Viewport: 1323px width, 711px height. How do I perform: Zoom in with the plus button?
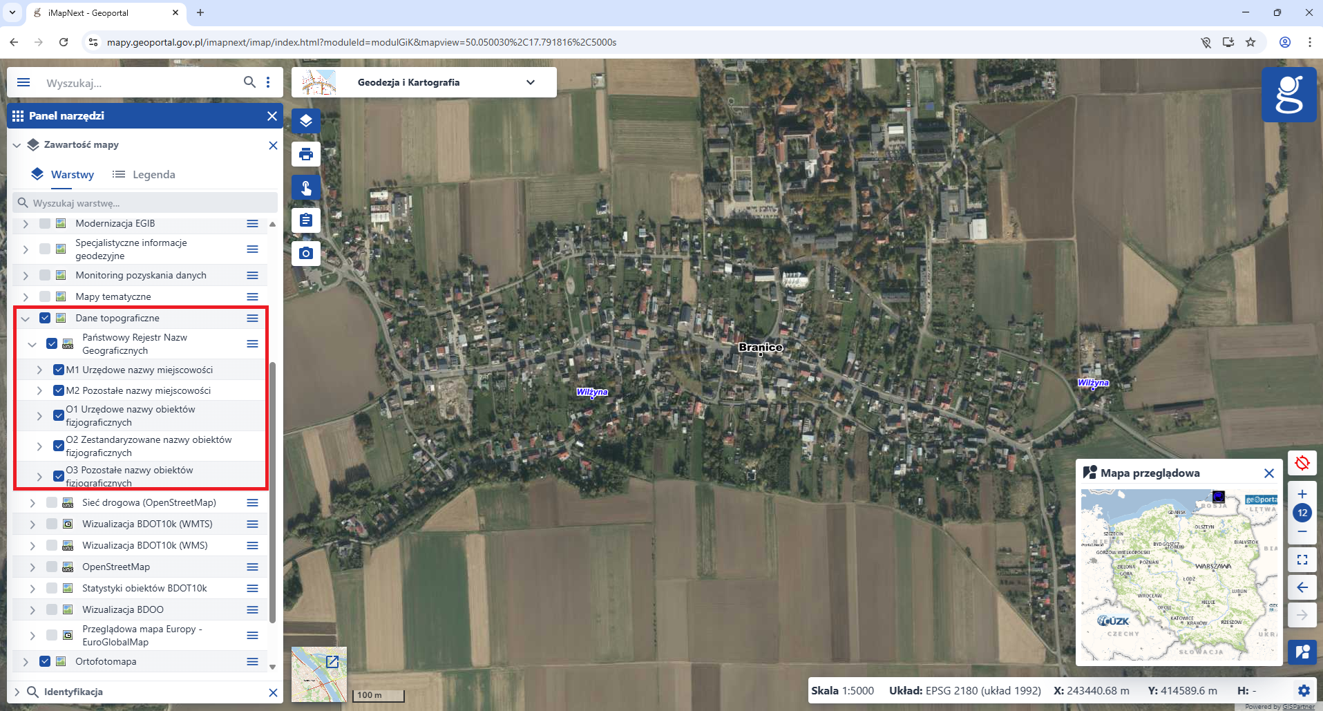[x=1302, y=493]
